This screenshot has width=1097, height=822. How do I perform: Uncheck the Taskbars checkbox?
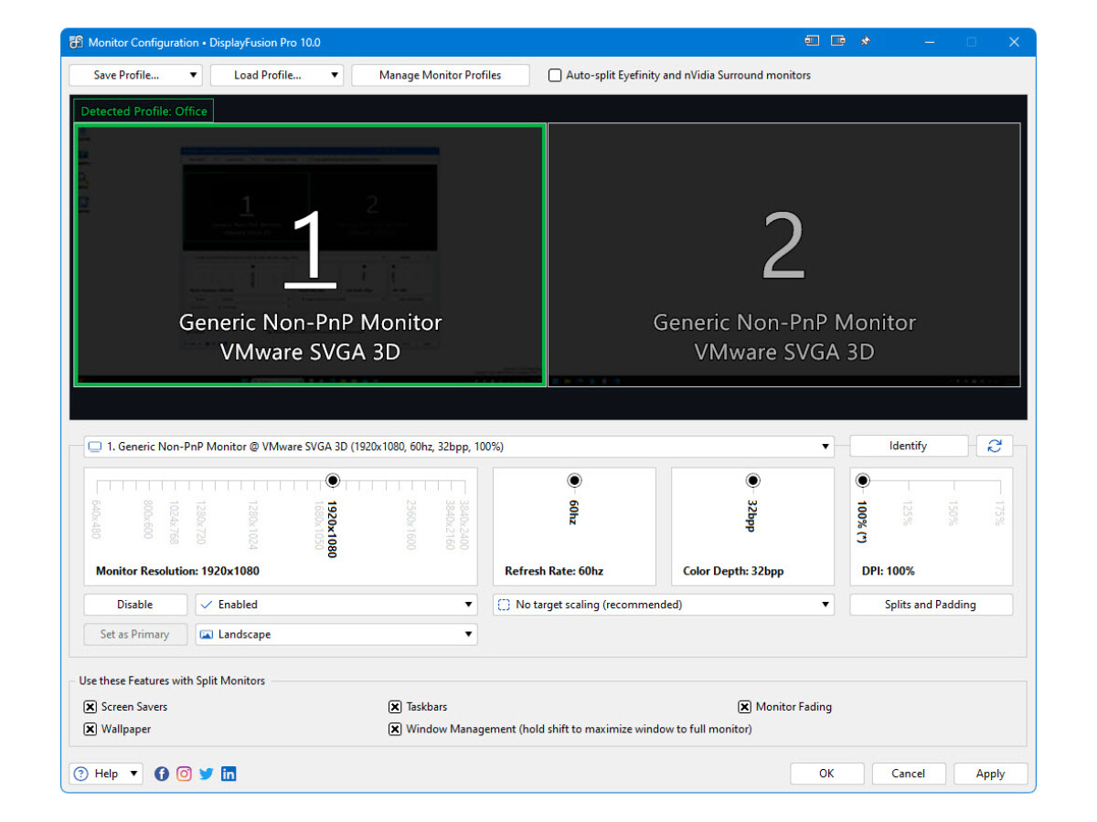pyautogui.click(x=395, y=707)
